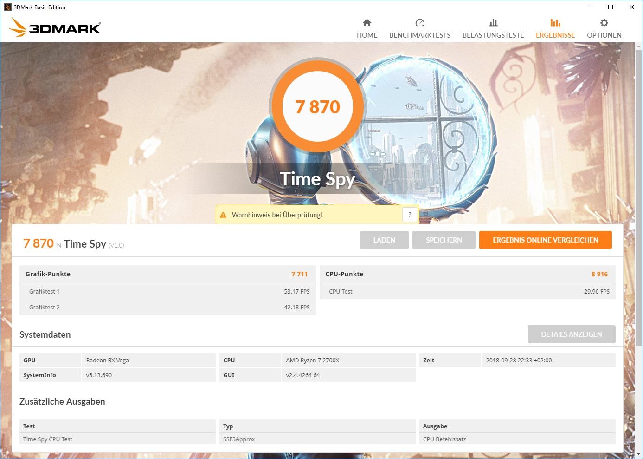This screenshot has height=459, width=643.
Task: Click the Radeon RX Vega GPU value
Action: pyautogui.click(x=108, y=361)
